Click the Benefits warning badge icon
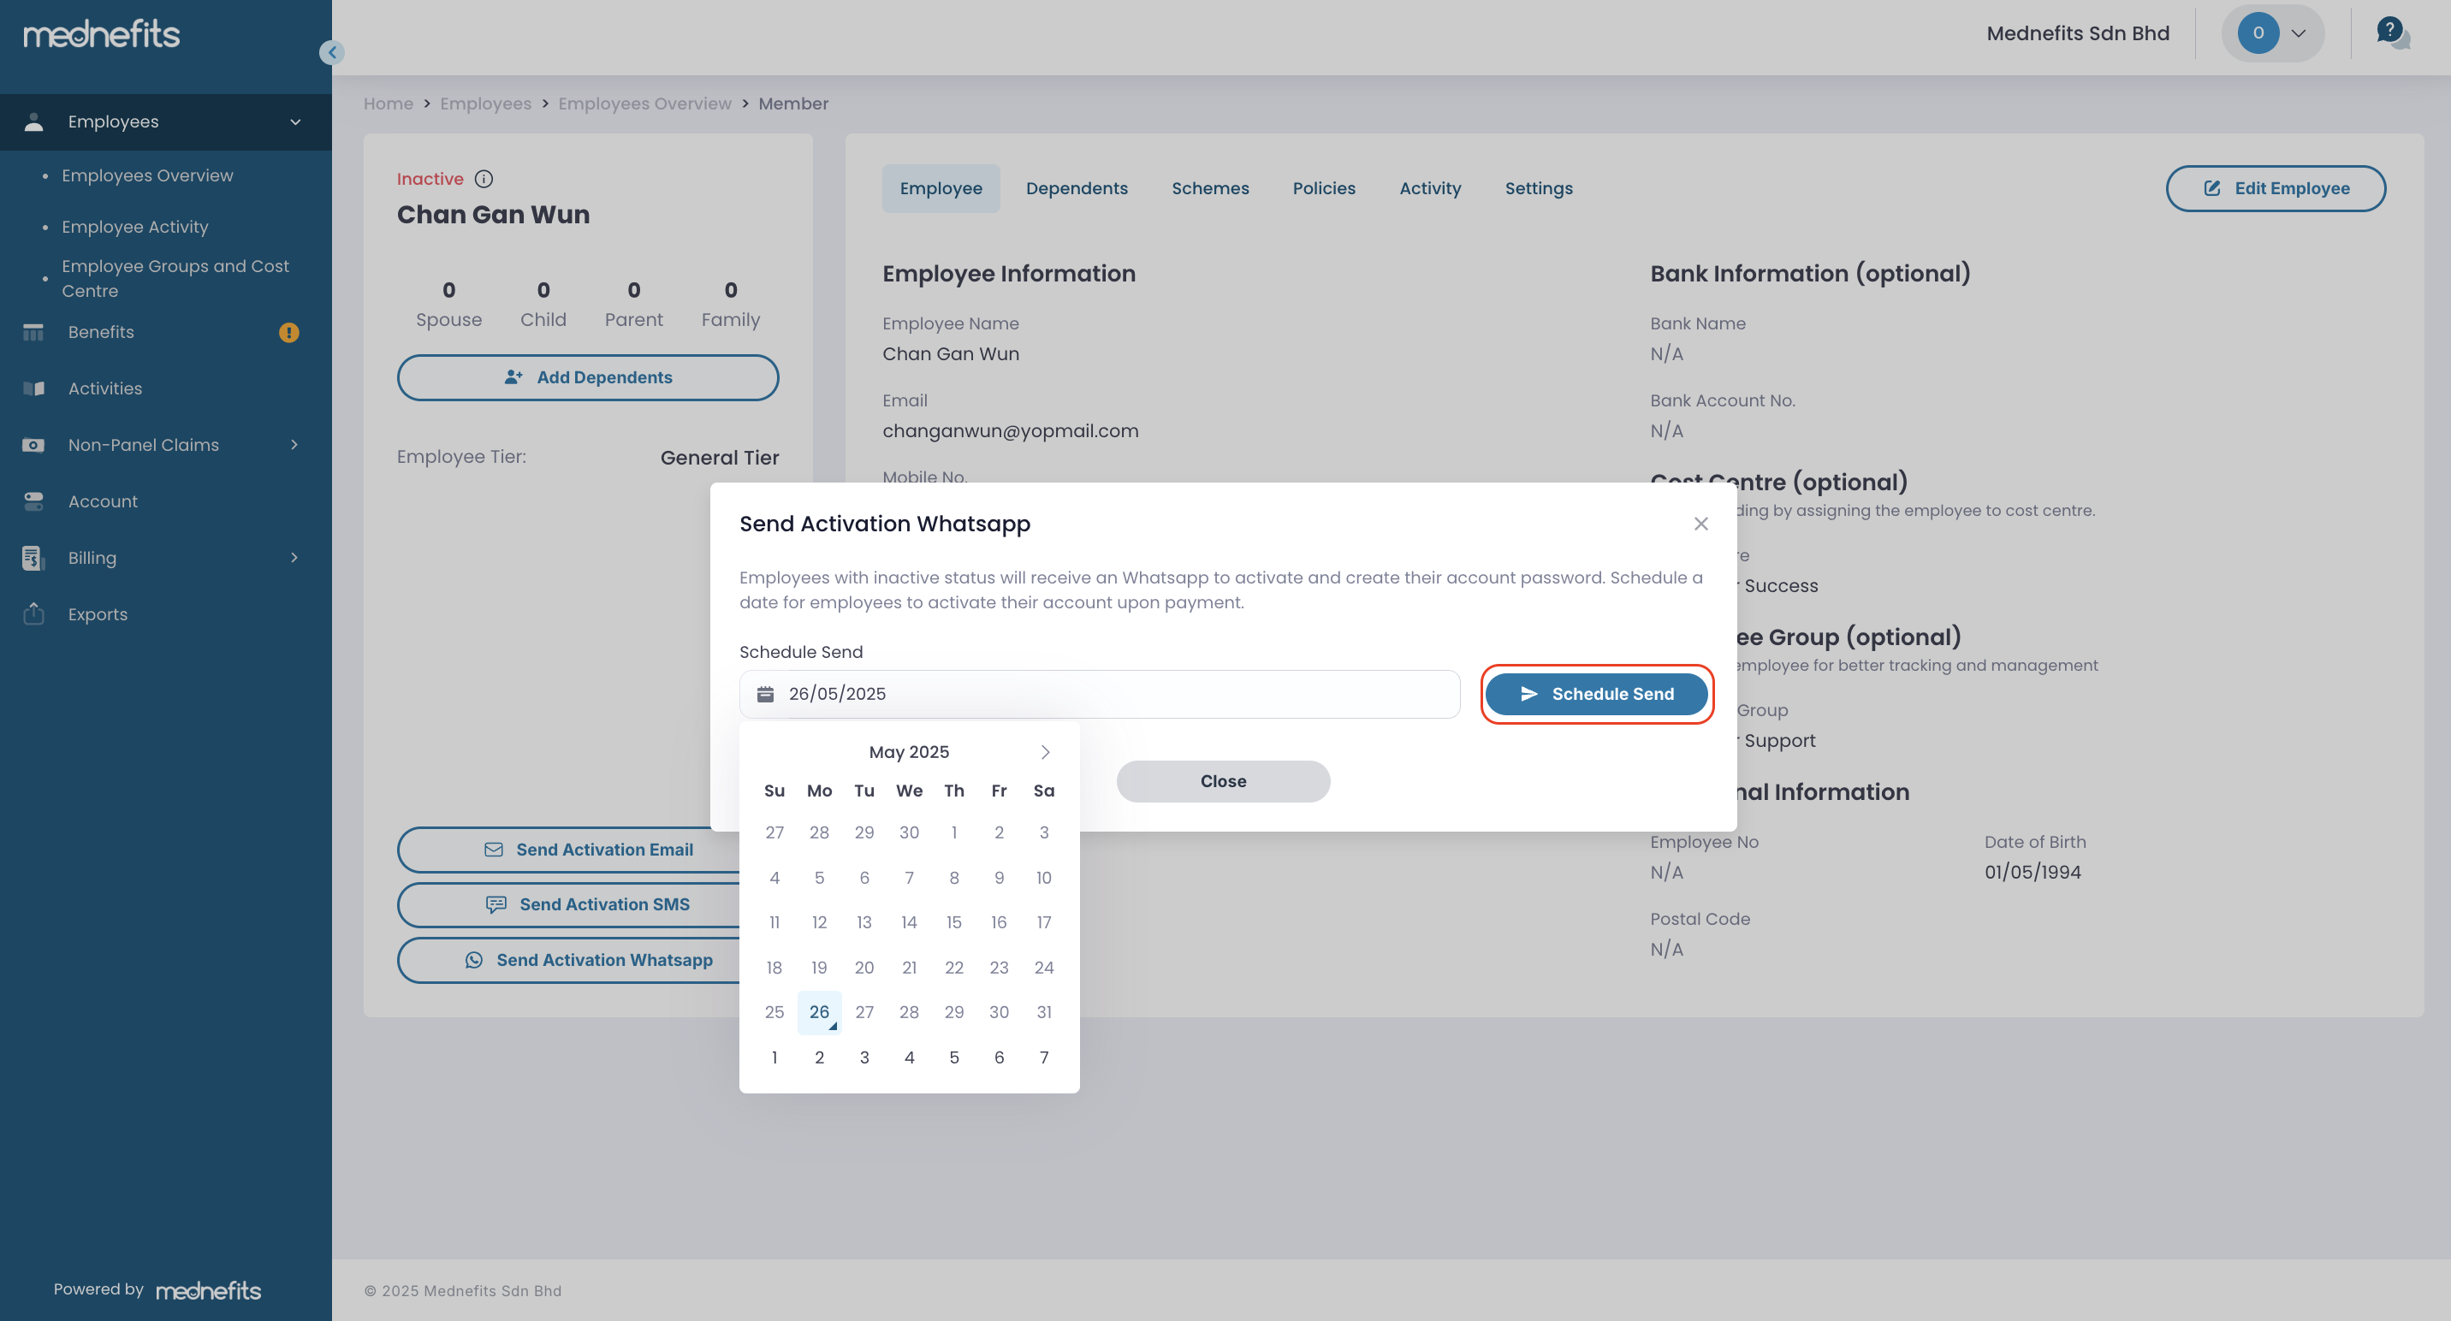 pos(288,332)
